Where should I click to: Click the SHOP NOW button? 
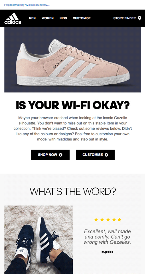point(50,155)
